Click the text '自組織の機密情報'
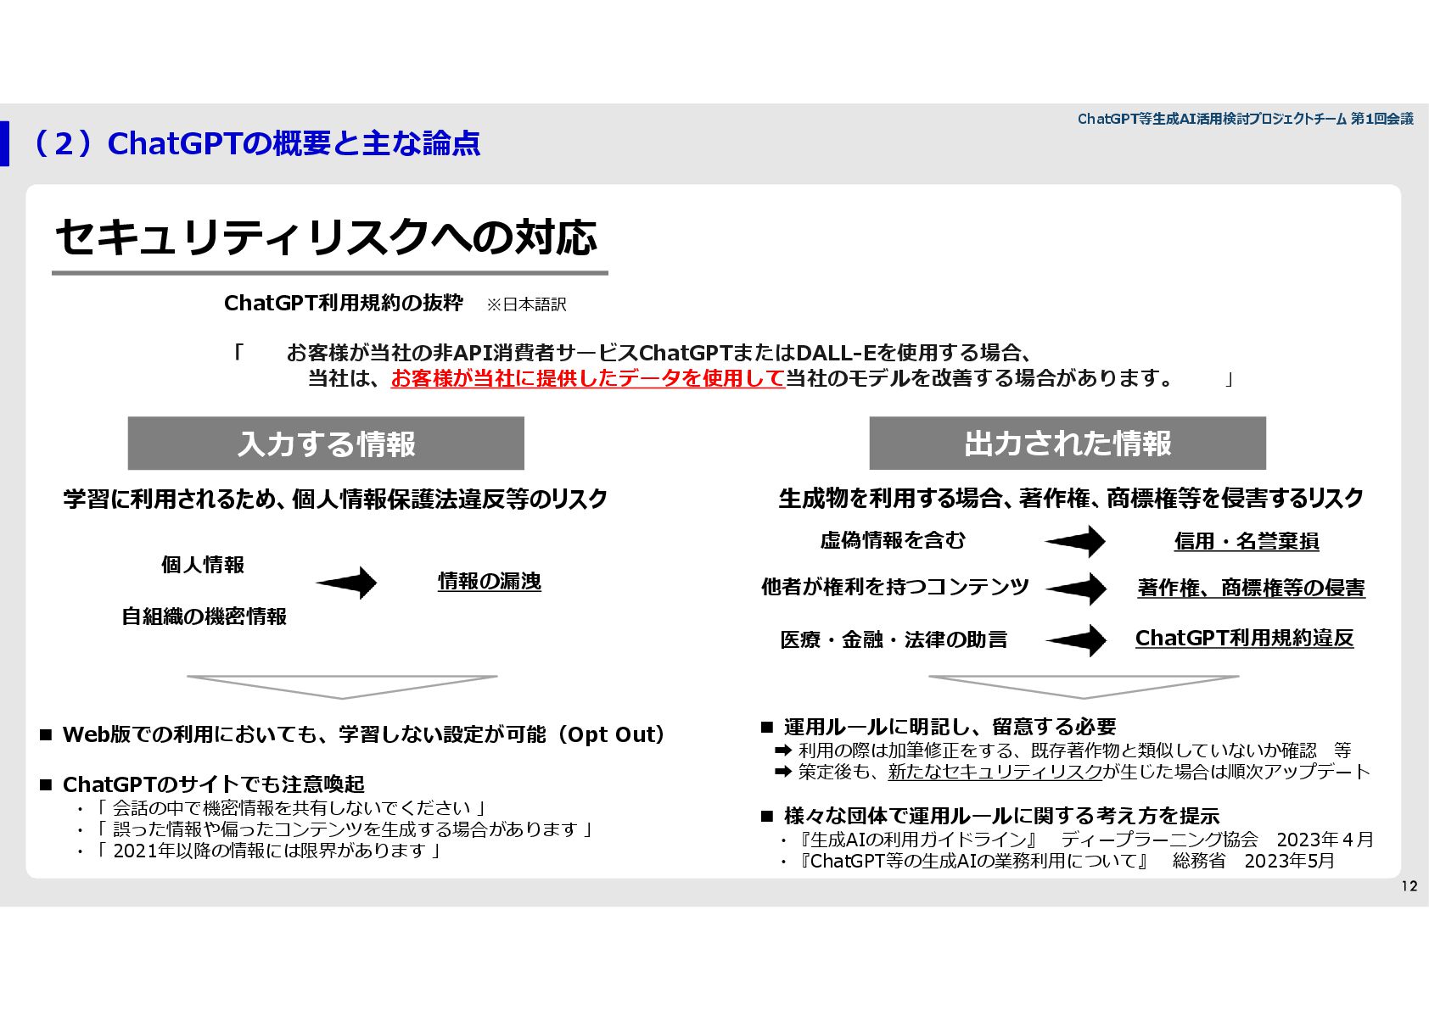This screenshot has height=1010, width=1429. pyautogui.click(x=204, y=617)
